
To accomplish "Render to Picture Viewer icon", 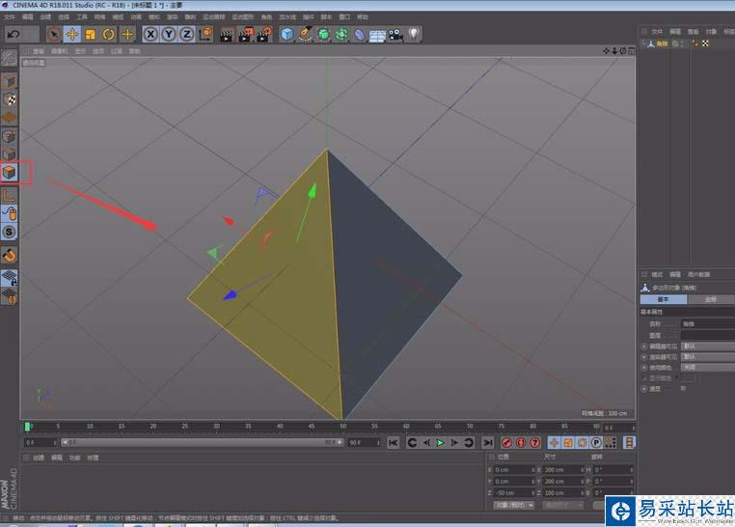I will (245, 35).
